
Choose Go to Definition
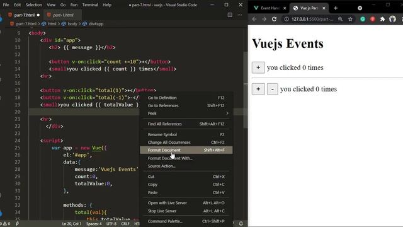point(186,98)
